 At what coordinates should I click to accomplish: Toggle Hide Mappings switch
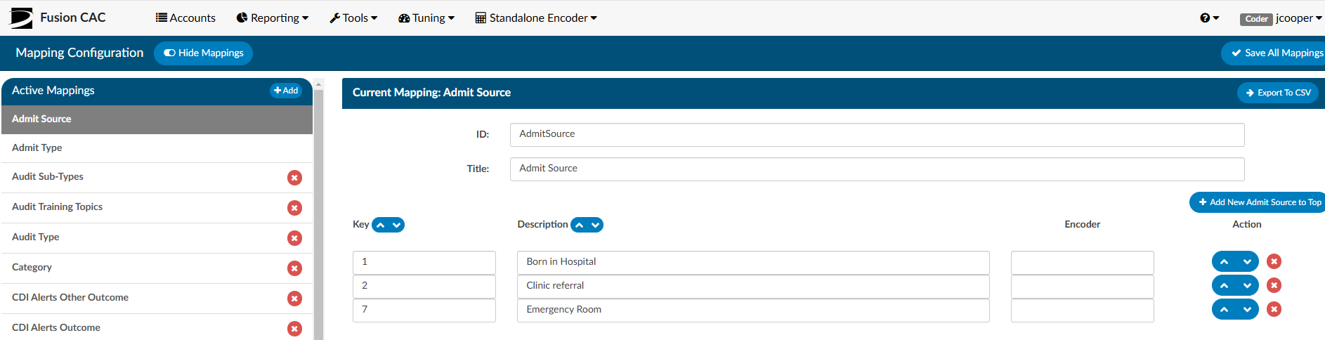[x=203, y=53]
